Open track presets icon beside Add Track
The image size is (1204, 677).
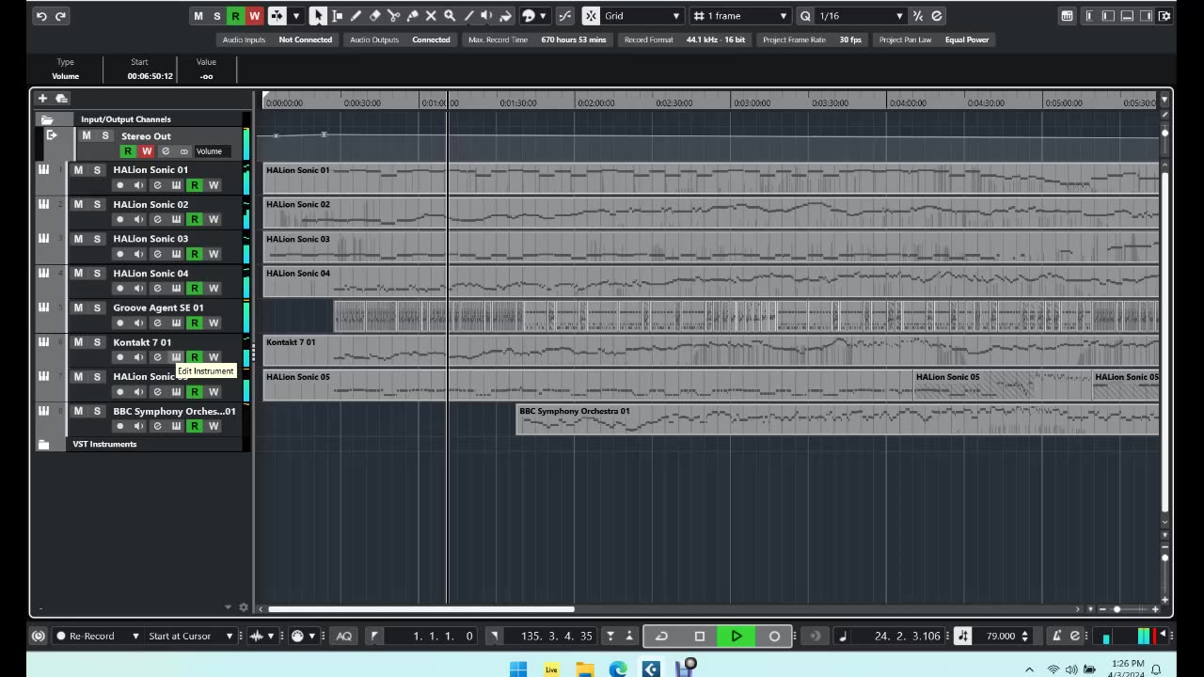[62, 98]
